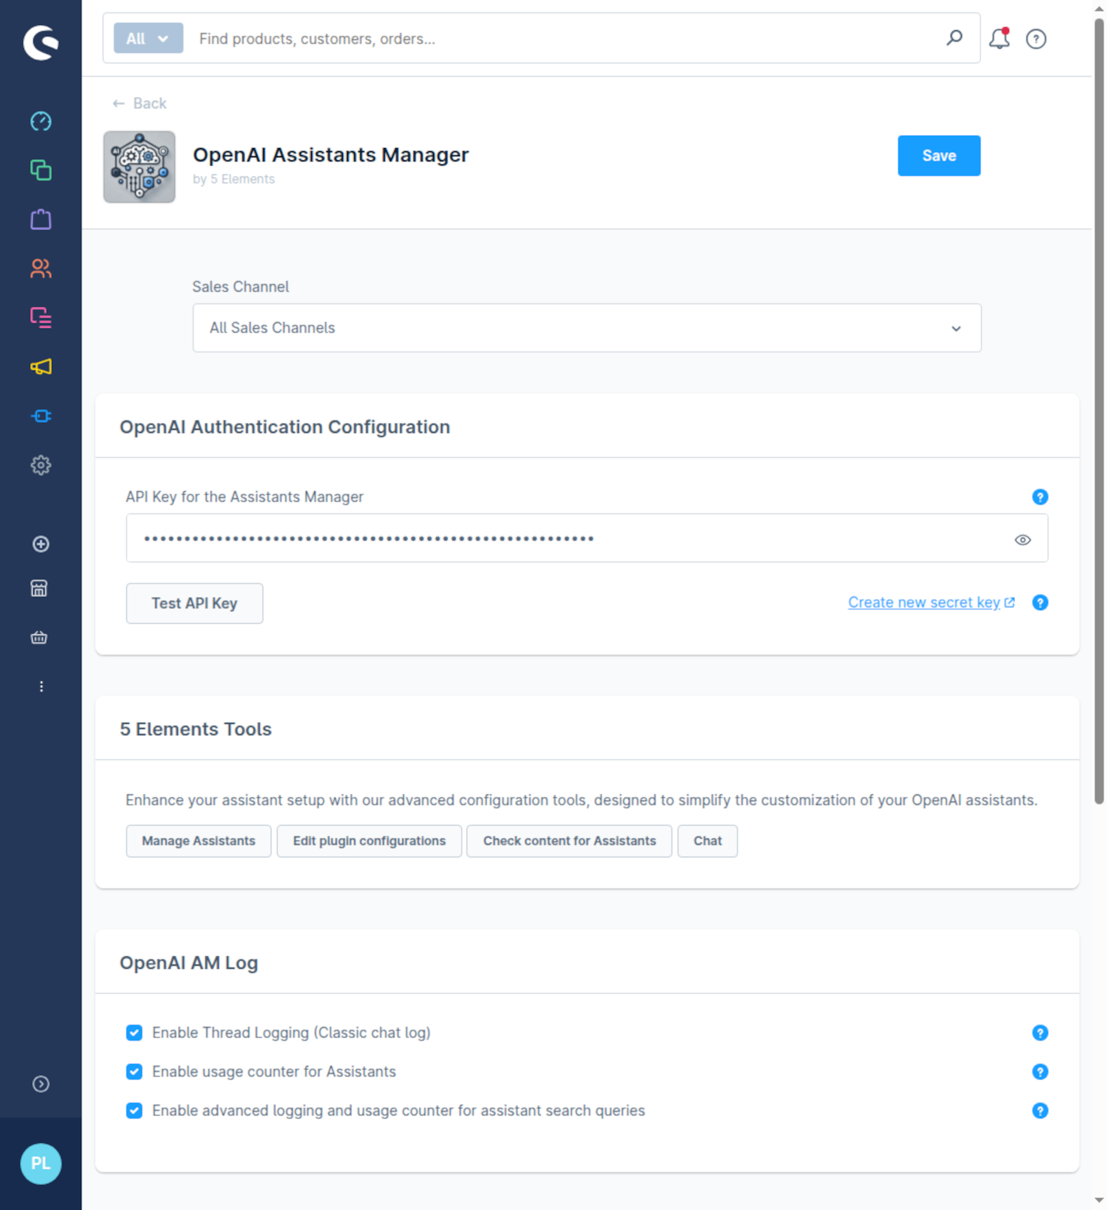Viewport: 1107px width, 1210px height.
Task: Go Back with the arrow link
Action: point(139,103)
